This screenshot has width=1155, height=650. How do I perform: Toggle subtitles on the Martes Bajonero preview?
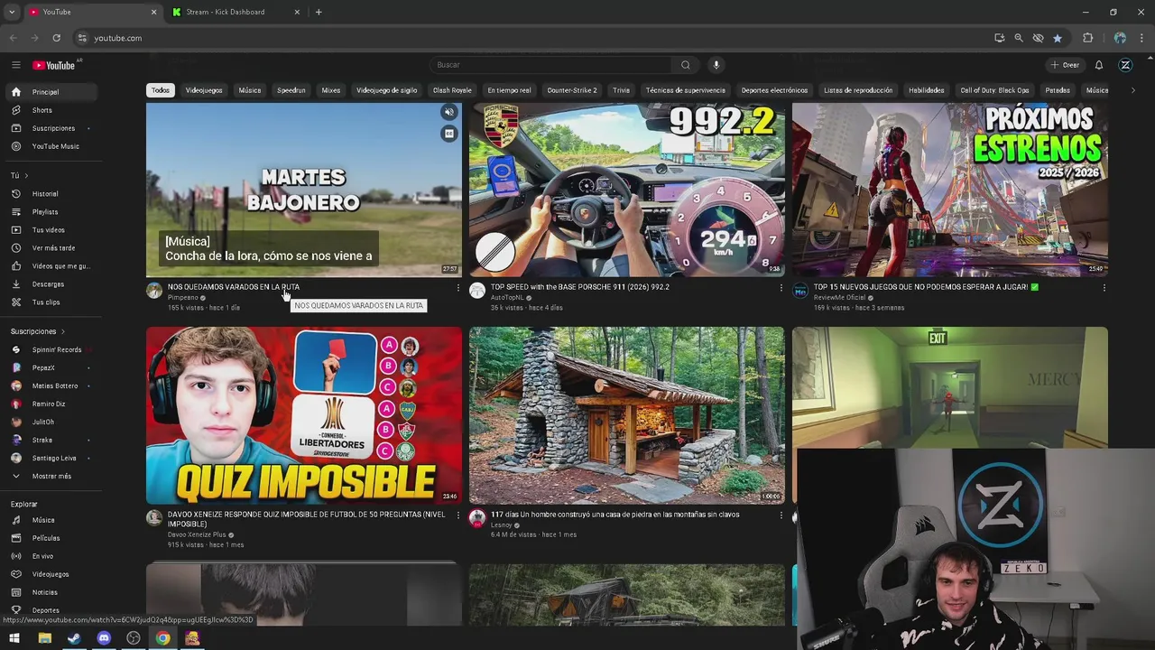[x=449, y=134]
